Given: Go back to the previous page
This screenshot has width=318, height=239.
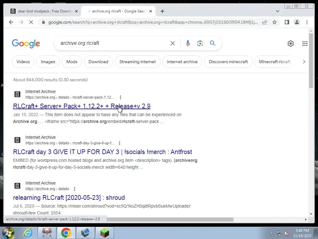Looking at the screenshot, I should point(11,22).
